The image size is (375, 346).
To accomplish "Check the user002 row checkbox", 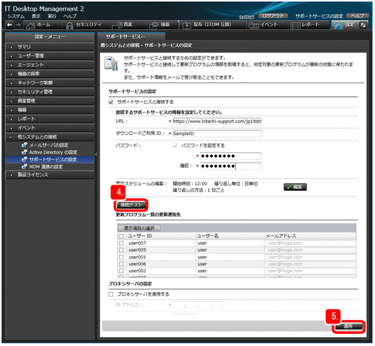I will click(122, 271).
